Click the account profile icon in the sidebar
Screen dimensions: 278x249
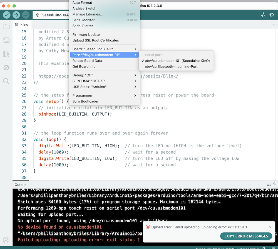tap(6, 240)
